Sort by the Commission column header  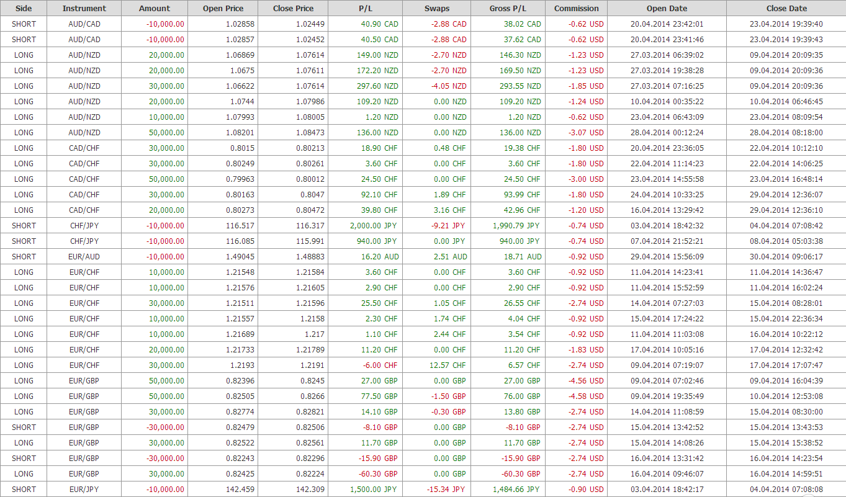tap(577, 9)
